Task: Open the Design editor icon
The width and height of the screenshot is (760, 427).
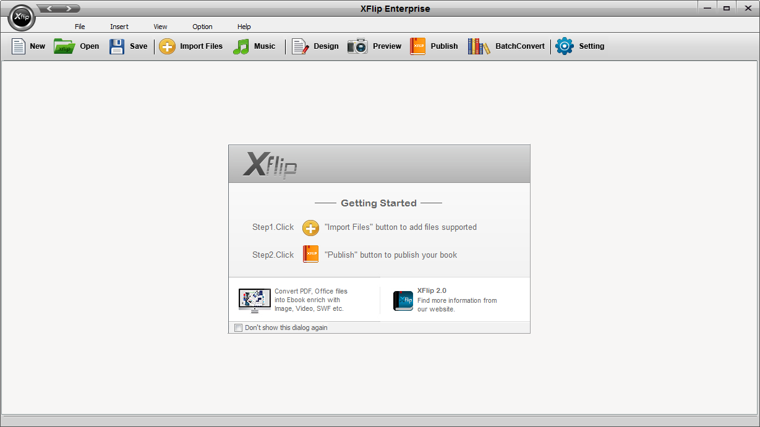Action: [x=300, y=46]
